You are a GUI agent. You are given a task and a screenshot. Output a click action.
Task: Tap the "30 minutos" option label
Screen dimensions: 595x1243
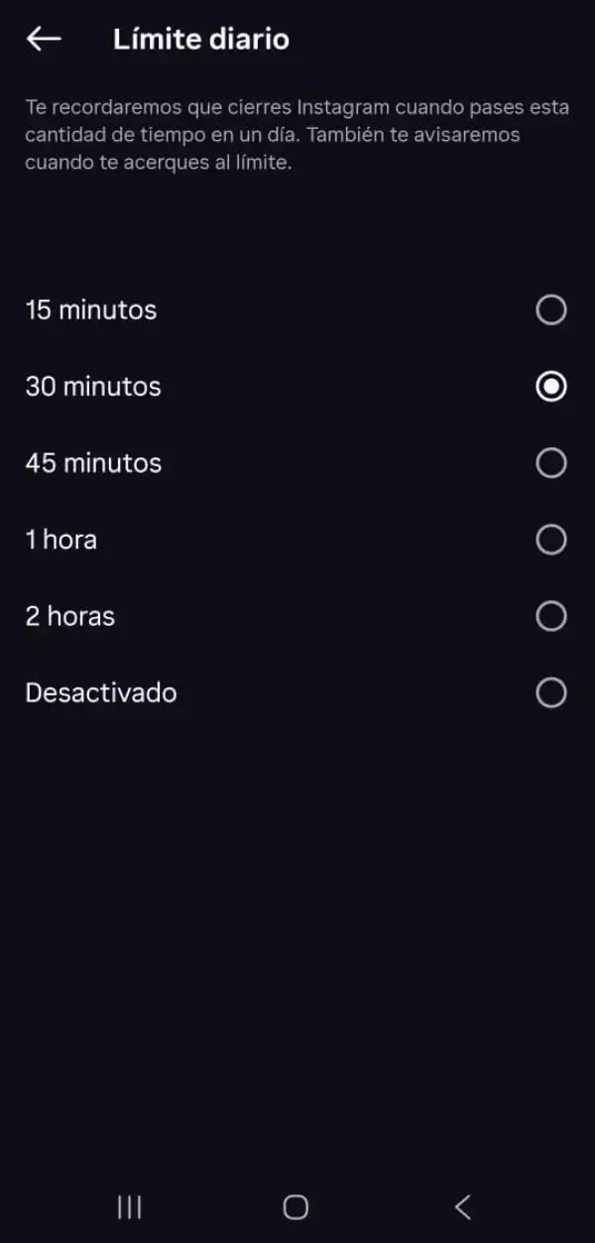(93, 387)
